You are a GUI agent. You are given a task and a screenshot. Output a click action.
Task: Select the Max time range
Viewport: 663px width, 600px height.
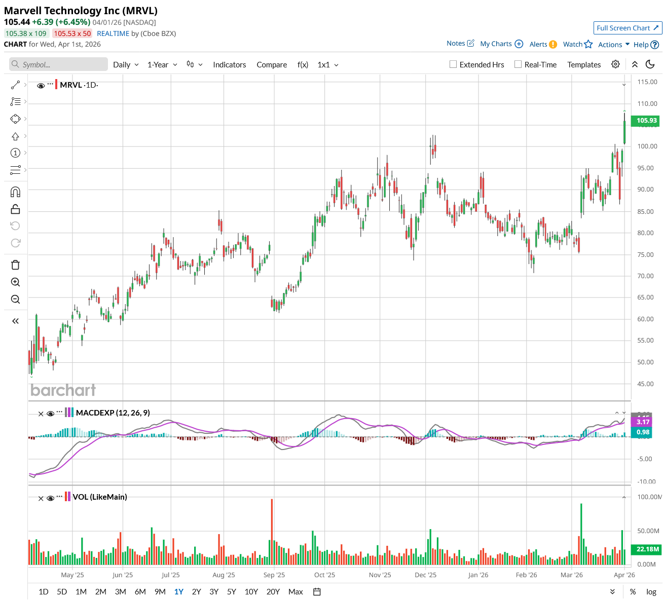point(296,591)
